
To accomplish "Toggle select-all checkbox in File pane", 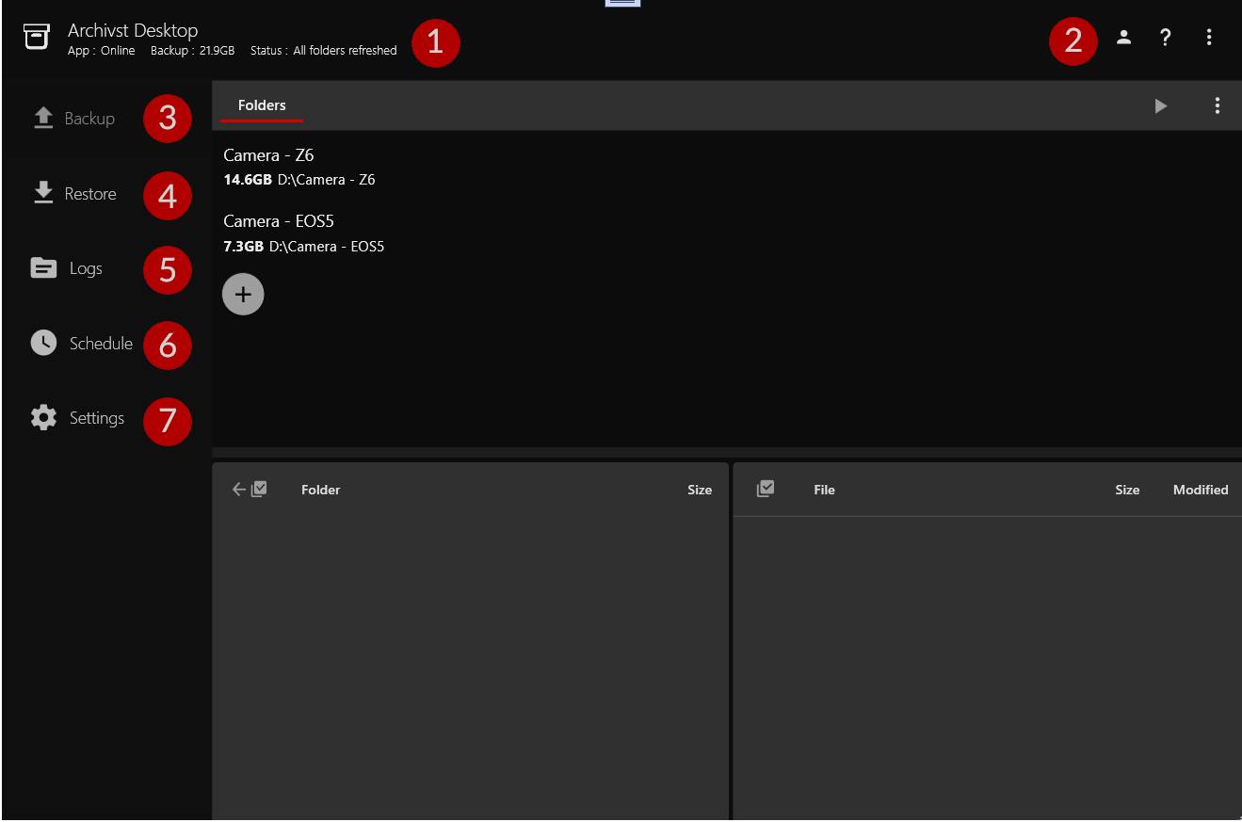I will (766, 490).
